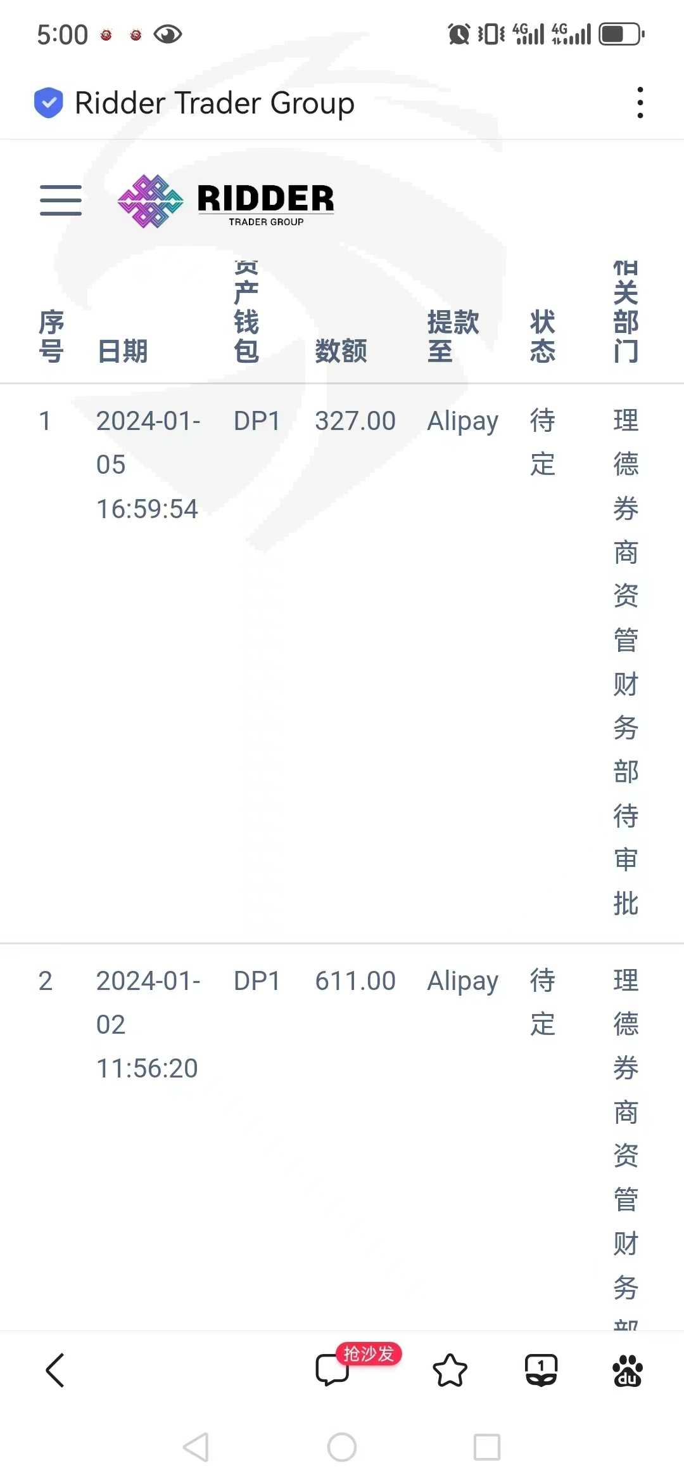Tap the Ridder Trader Group logo
Viewport: 684px width, 1484px height.
coord(225,201)
